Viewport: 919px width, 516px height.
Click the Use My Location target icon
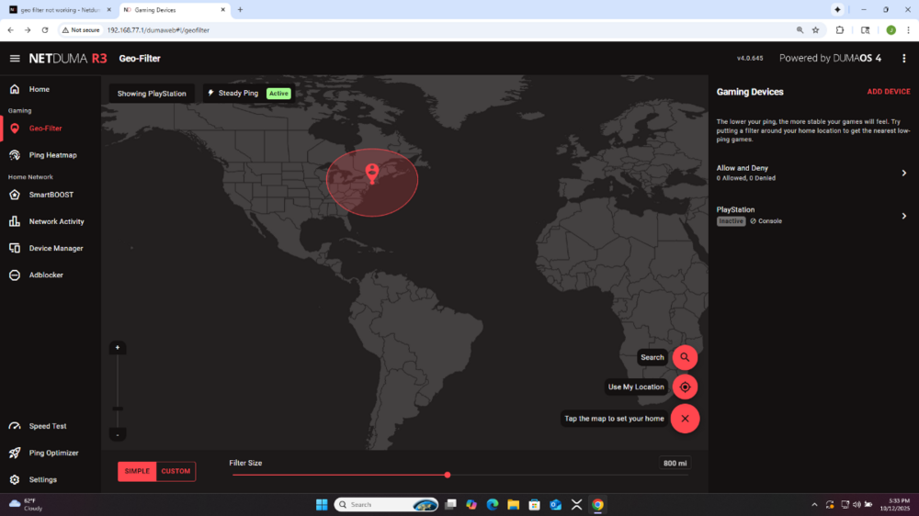tap(685, 387)
